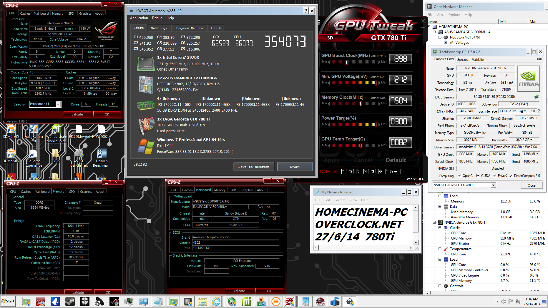548x308 pixels.
Task: Select GPU Tweak profile 1
Action: [x=344, y=171]
